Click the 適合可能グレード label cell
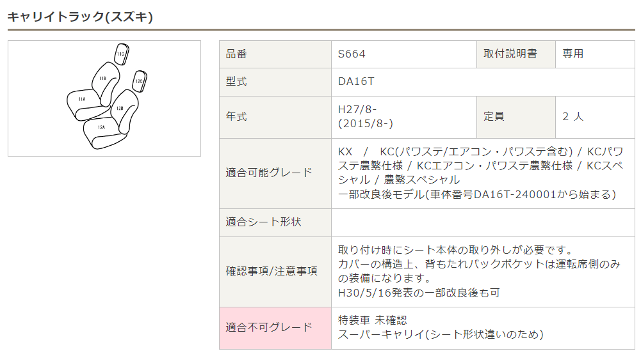 click(275, 173)
